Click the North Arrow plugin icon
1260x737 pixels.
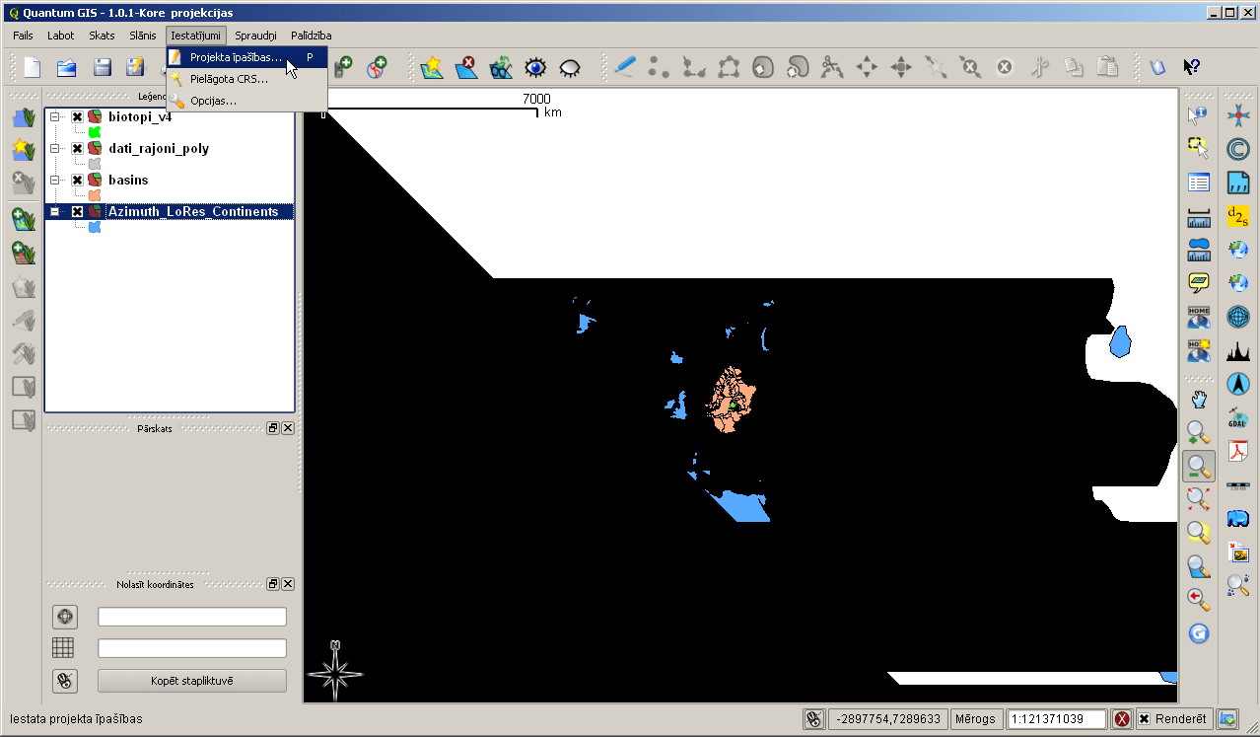coord(1238,384)
